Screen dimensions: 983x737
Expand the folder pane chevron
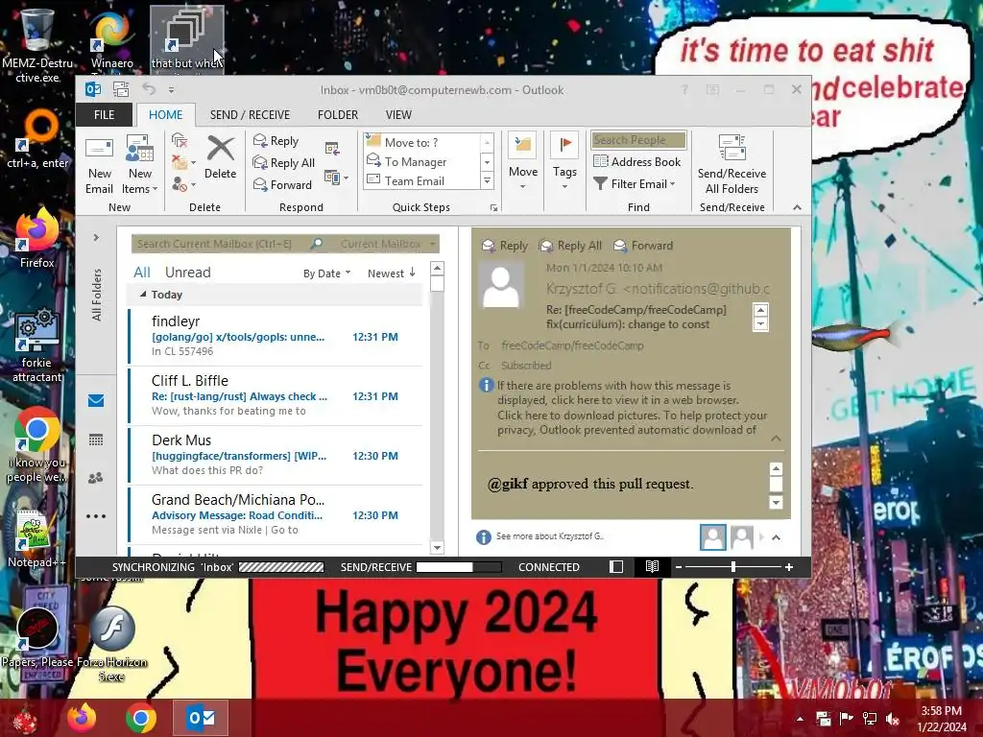point(96,238)
